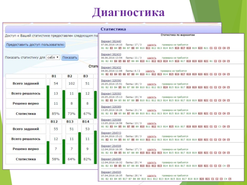The image size is (247, 185).
Task: Click 'удалить' for variant 284505
Action: [x=152, y=175]
